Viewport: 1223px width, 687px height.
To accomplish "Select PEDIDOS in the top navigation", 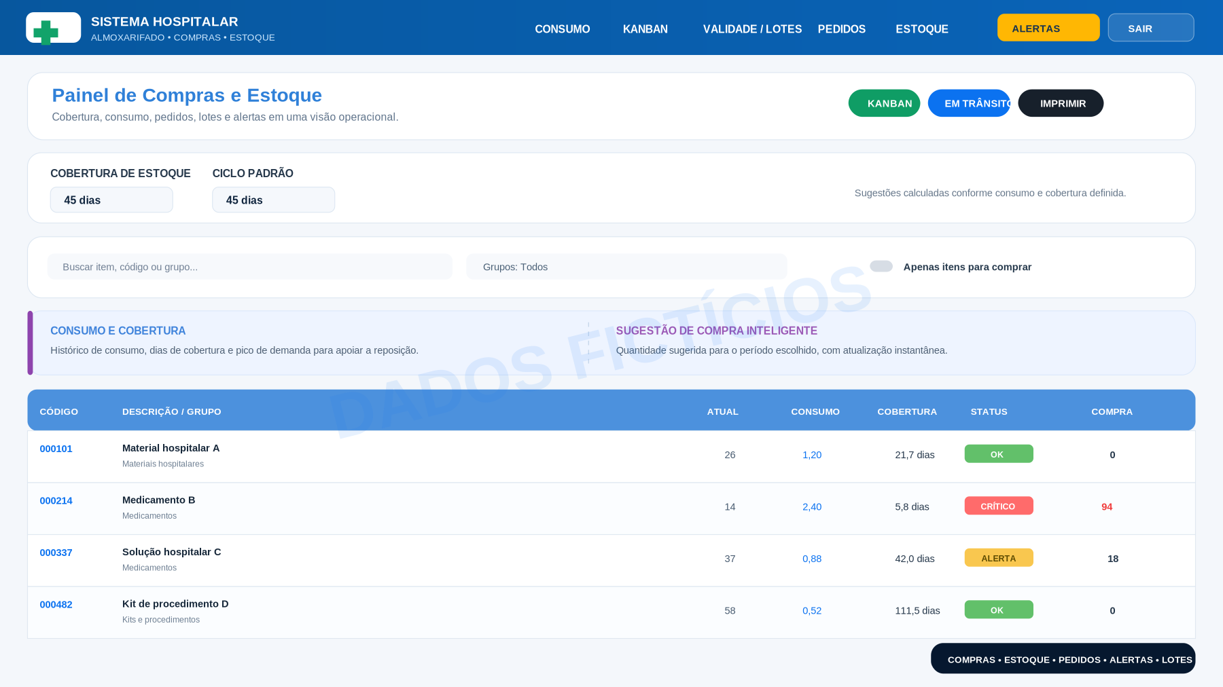I will click(x=842, y=29).
